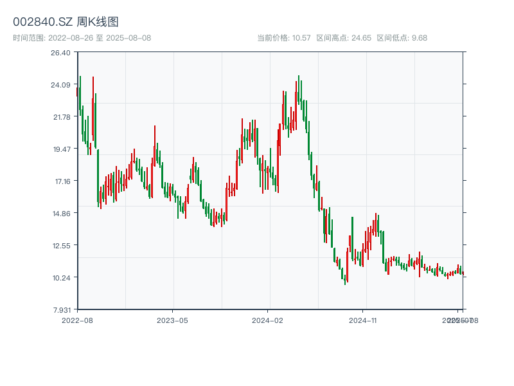Click the y-axis label 19.47

coord(62,149)
